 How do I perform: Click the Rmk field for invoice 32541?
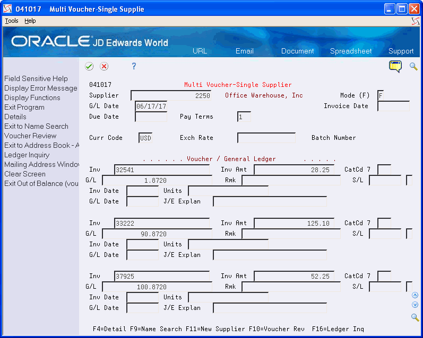pos(291,181)
